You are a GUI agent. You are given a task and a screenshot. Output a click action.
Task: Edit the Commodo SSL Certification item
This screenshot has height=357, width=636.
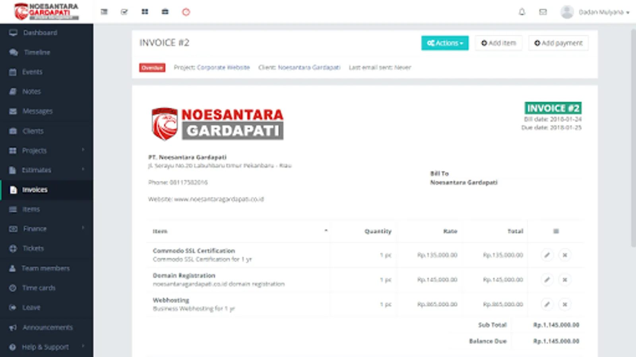547,255
